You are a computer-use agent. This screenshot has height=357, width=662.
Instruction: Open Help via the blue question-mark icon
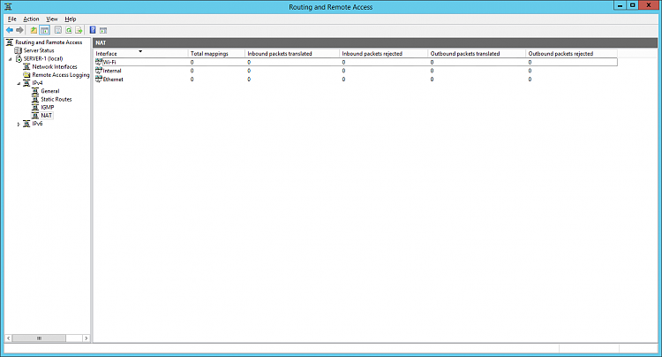pyautogui.click(x=93, y=30)
